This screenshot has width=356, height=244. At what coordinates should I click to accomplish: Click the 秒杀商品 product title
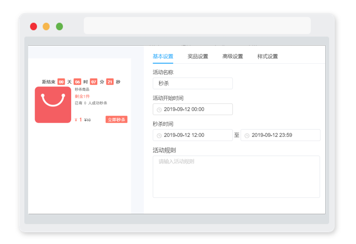(x=82, y=89)
